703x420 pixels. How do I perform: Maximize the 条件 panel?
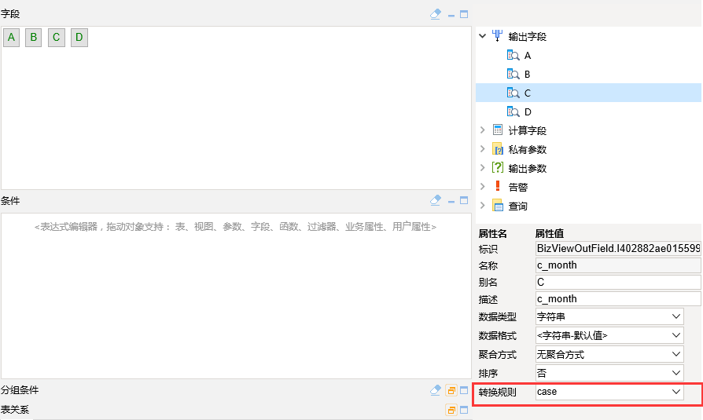[x=464, y=201]
